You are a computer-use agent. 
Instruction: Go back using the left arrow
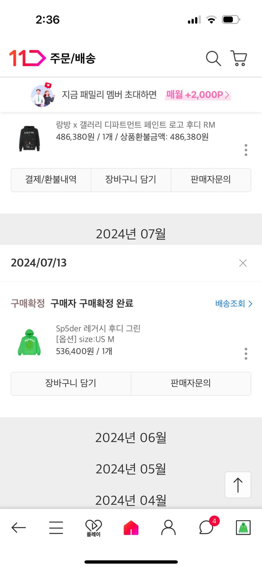pos(18,527)
